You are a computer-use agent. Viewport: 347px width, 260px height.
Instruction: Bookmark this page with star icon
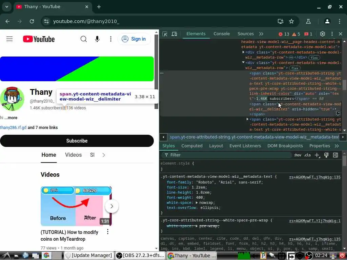[x=291, y=21]
